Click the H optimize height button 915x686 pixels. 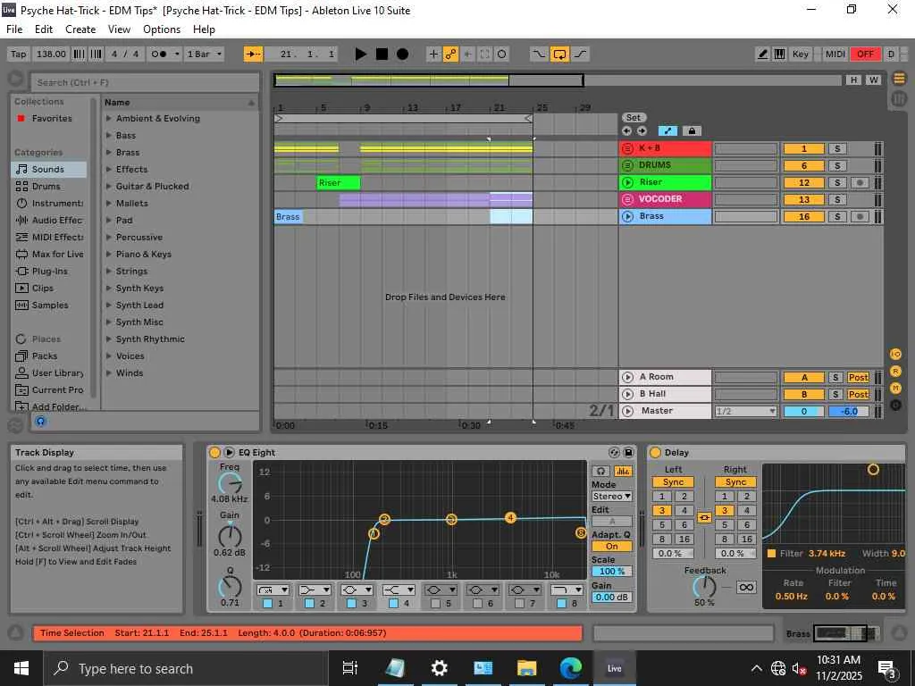[853, 79]
